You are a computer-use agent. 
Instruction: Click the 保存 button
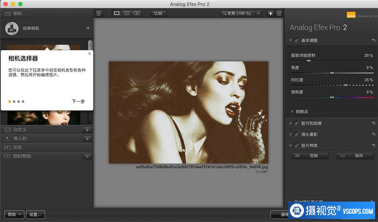coord(355,156)
